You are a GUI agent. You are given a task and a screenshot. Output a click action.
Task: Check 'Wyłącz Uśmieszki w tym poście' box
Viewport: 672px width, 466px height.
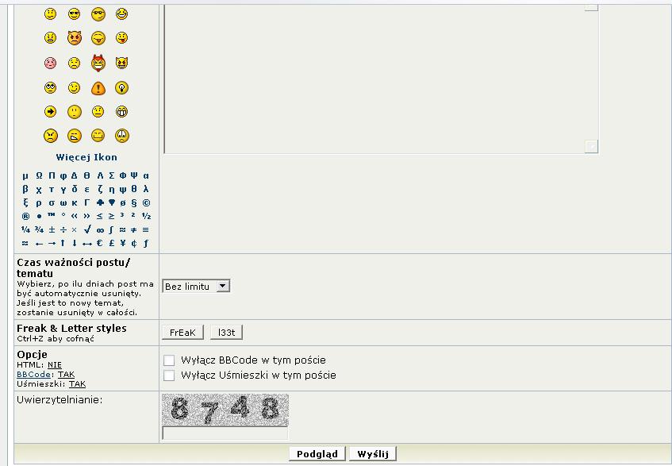click(x=169, y=375)
